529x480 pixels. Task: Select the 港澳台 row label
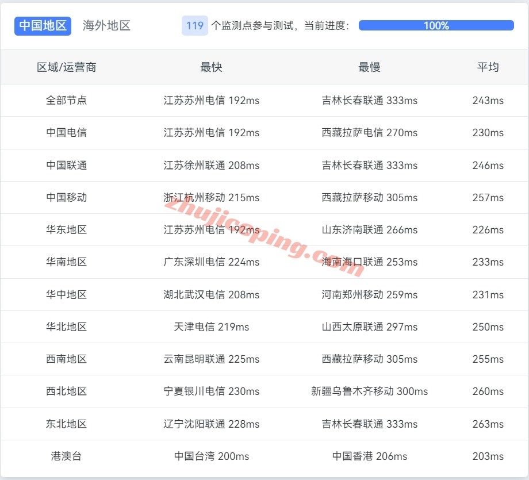click(67, 456)
